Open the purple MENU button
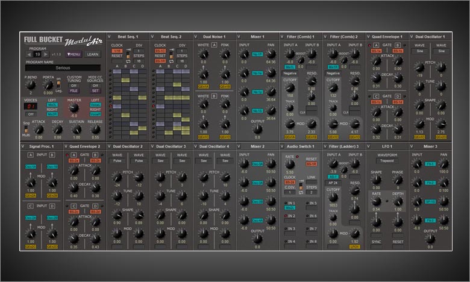The image size is (470, 282). pos(74,54)
